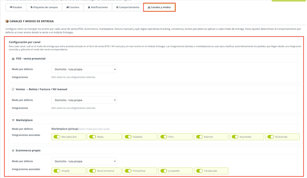Image resolution: width=307 pixels, height=178 pixels.
Task: Click 'Este canal no usa integraciones' under POS
Action: [x=73, y=77]
